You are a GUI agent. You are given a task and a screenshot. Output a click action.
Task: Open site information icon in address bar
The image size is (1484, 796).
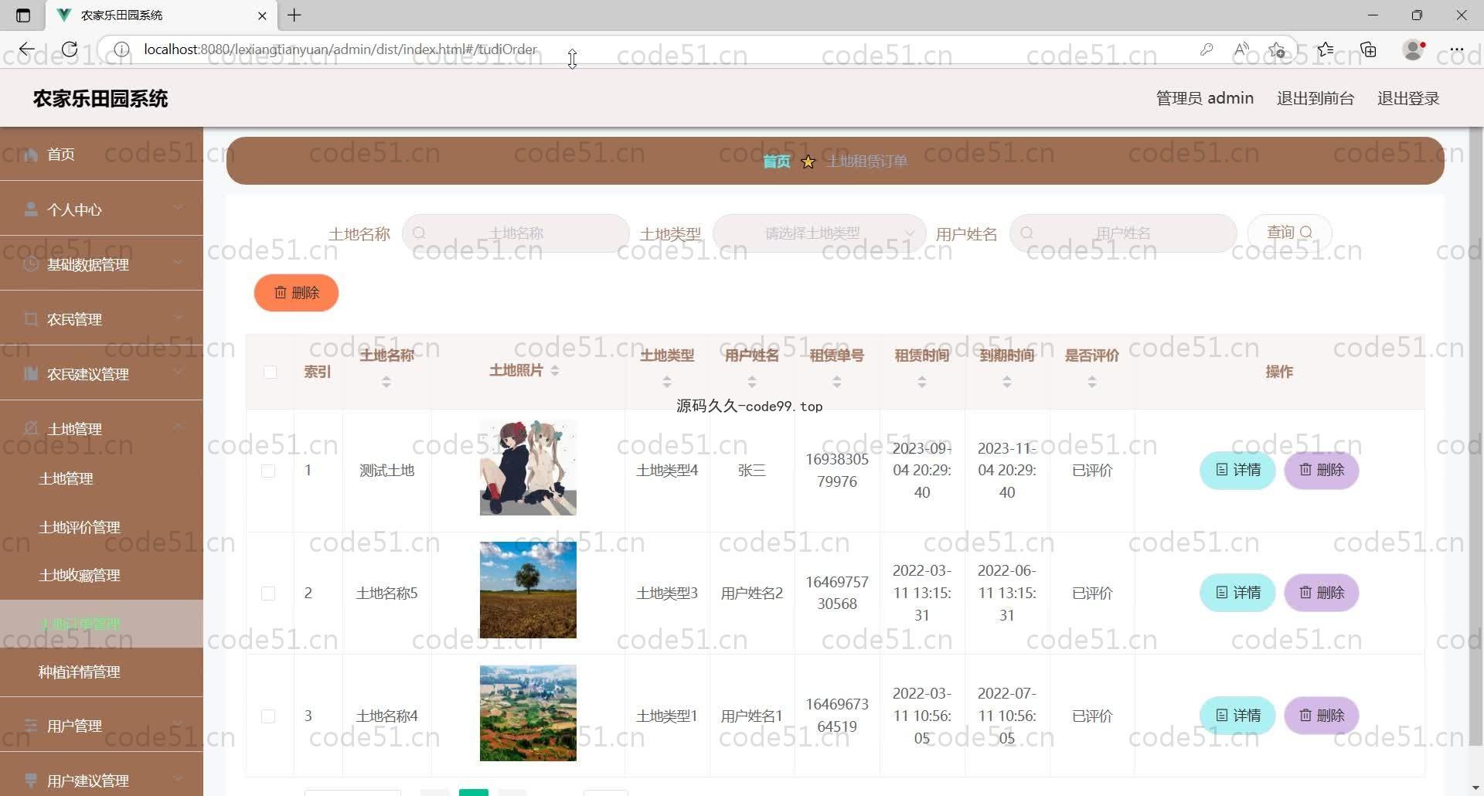pos(122,49)
